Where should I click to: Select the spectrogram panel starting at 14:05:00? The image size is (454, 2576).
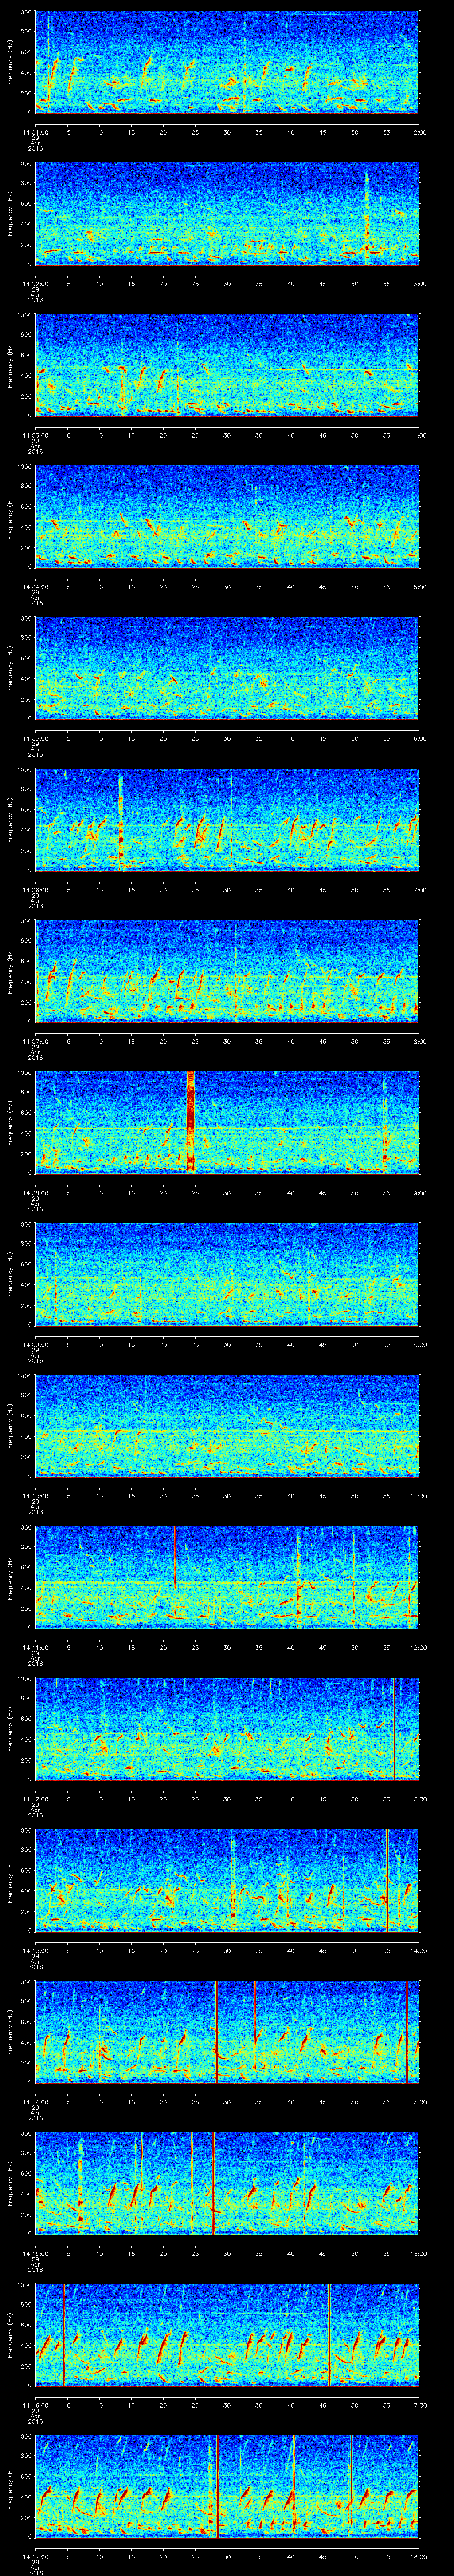click(x=227, y=668)
